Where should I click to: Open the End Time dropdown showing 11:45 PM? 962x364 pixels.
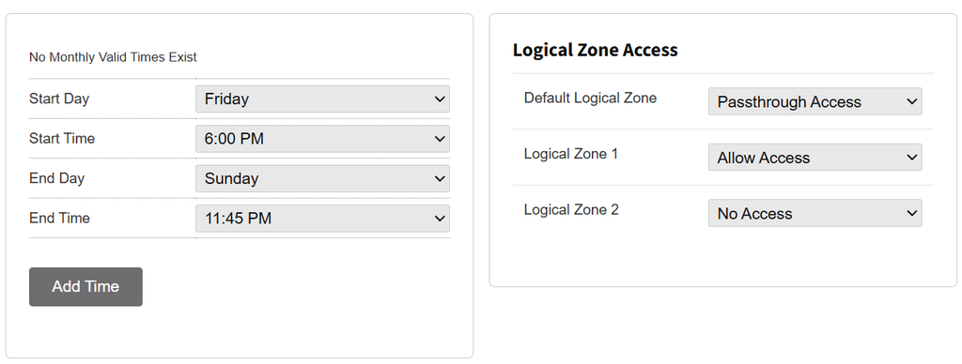322,219
